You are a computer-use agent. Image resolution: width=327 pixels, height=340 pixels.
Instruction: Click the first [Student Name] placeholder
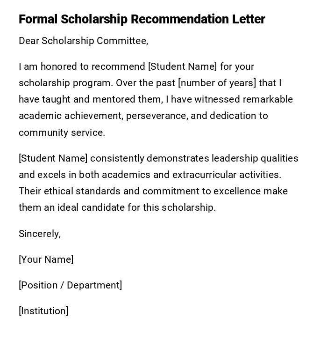coord(182,67)
